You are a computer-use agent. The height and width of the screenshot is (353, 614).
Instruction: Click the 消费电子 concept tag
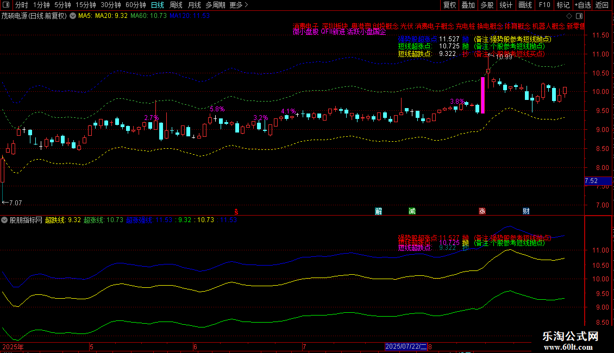[305, 26]
